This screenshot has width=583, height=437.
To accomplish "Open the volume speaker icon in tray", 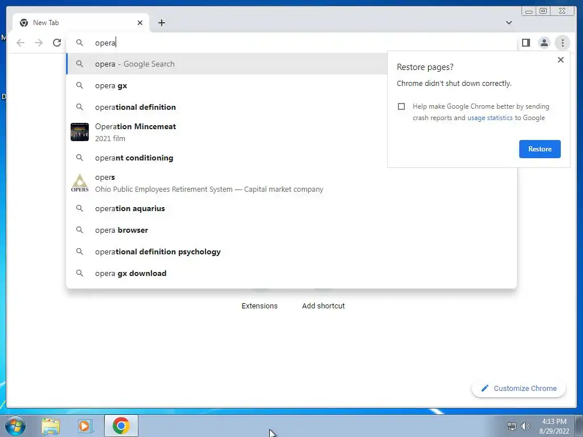I will [525, 426].
